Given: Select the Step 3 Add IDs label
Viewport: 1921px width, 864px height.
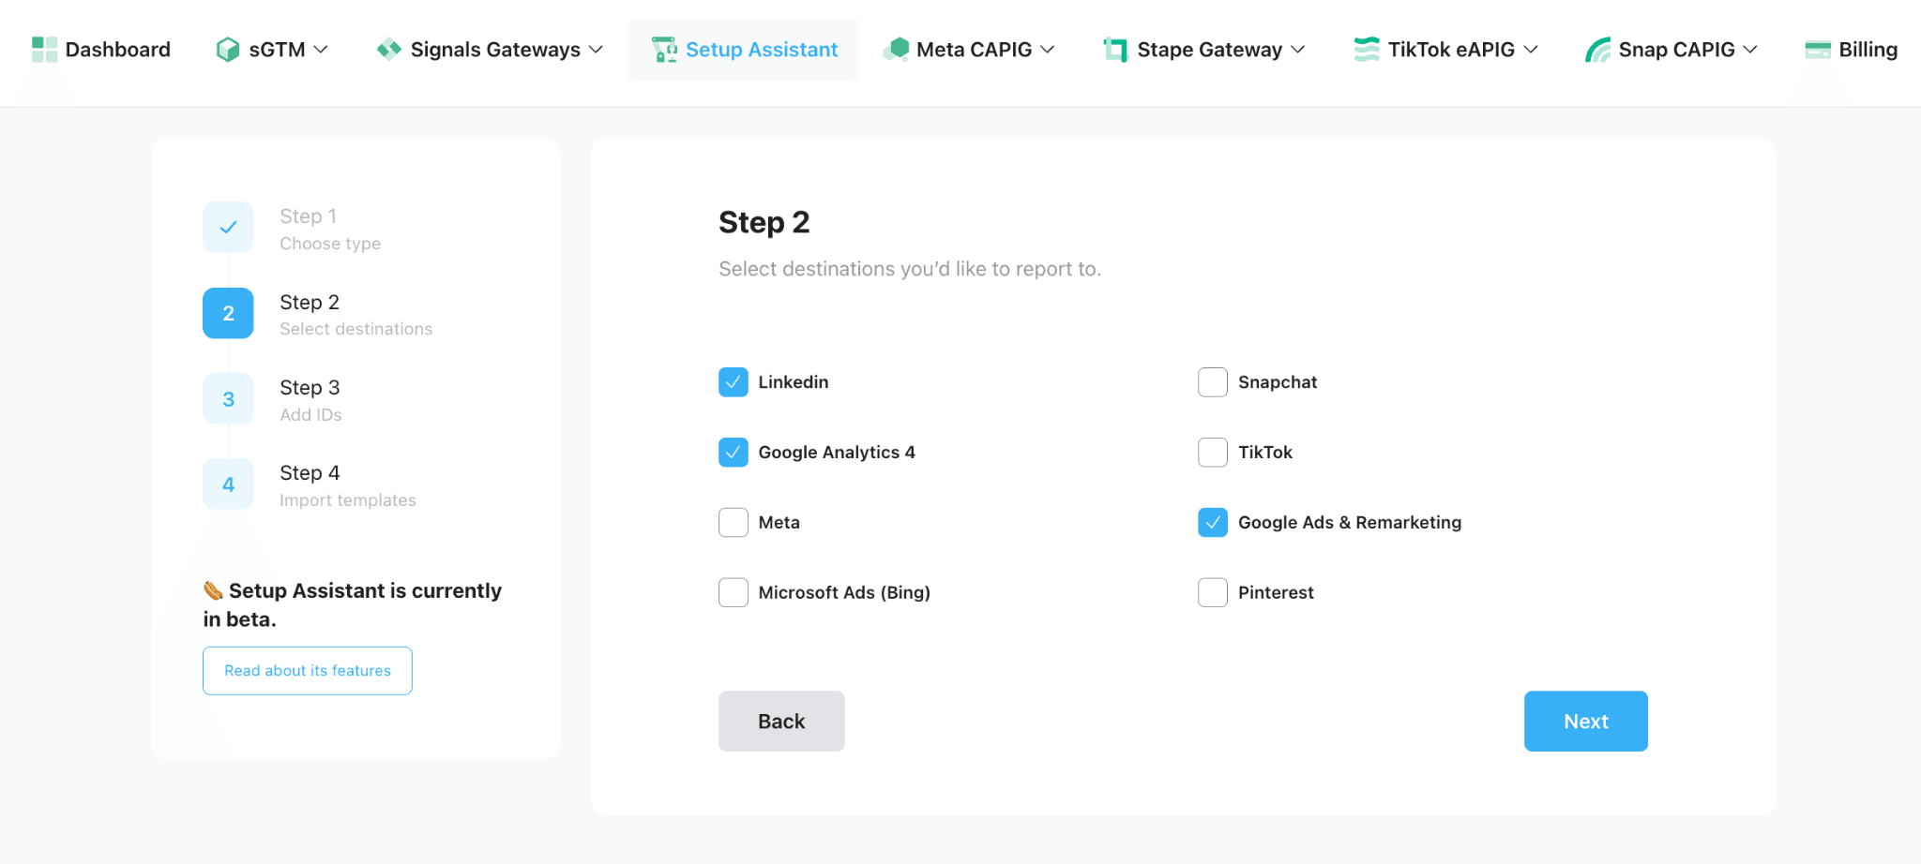Looking at the screenshot, I should point(310,400).
